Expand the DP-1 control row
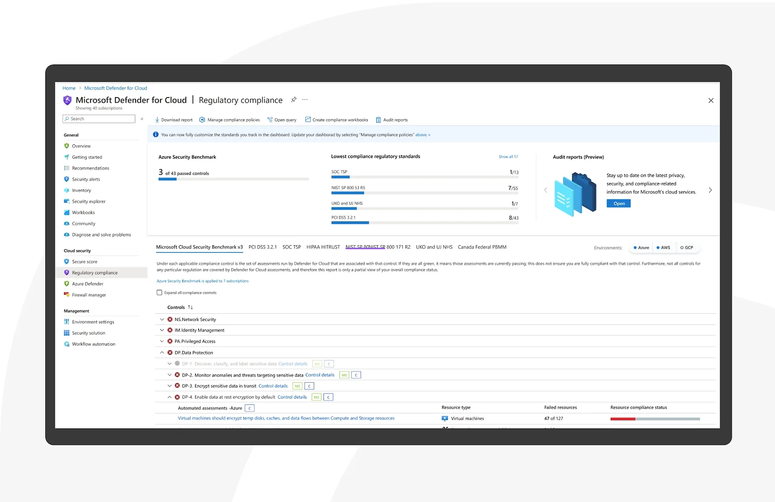This screenshot has width=775, height=502. click(170, 364)
